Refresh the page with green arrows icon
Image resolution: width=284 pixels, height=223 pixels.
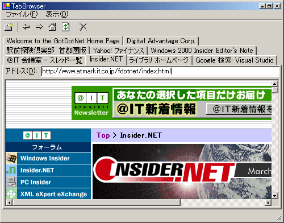point(66,27)
